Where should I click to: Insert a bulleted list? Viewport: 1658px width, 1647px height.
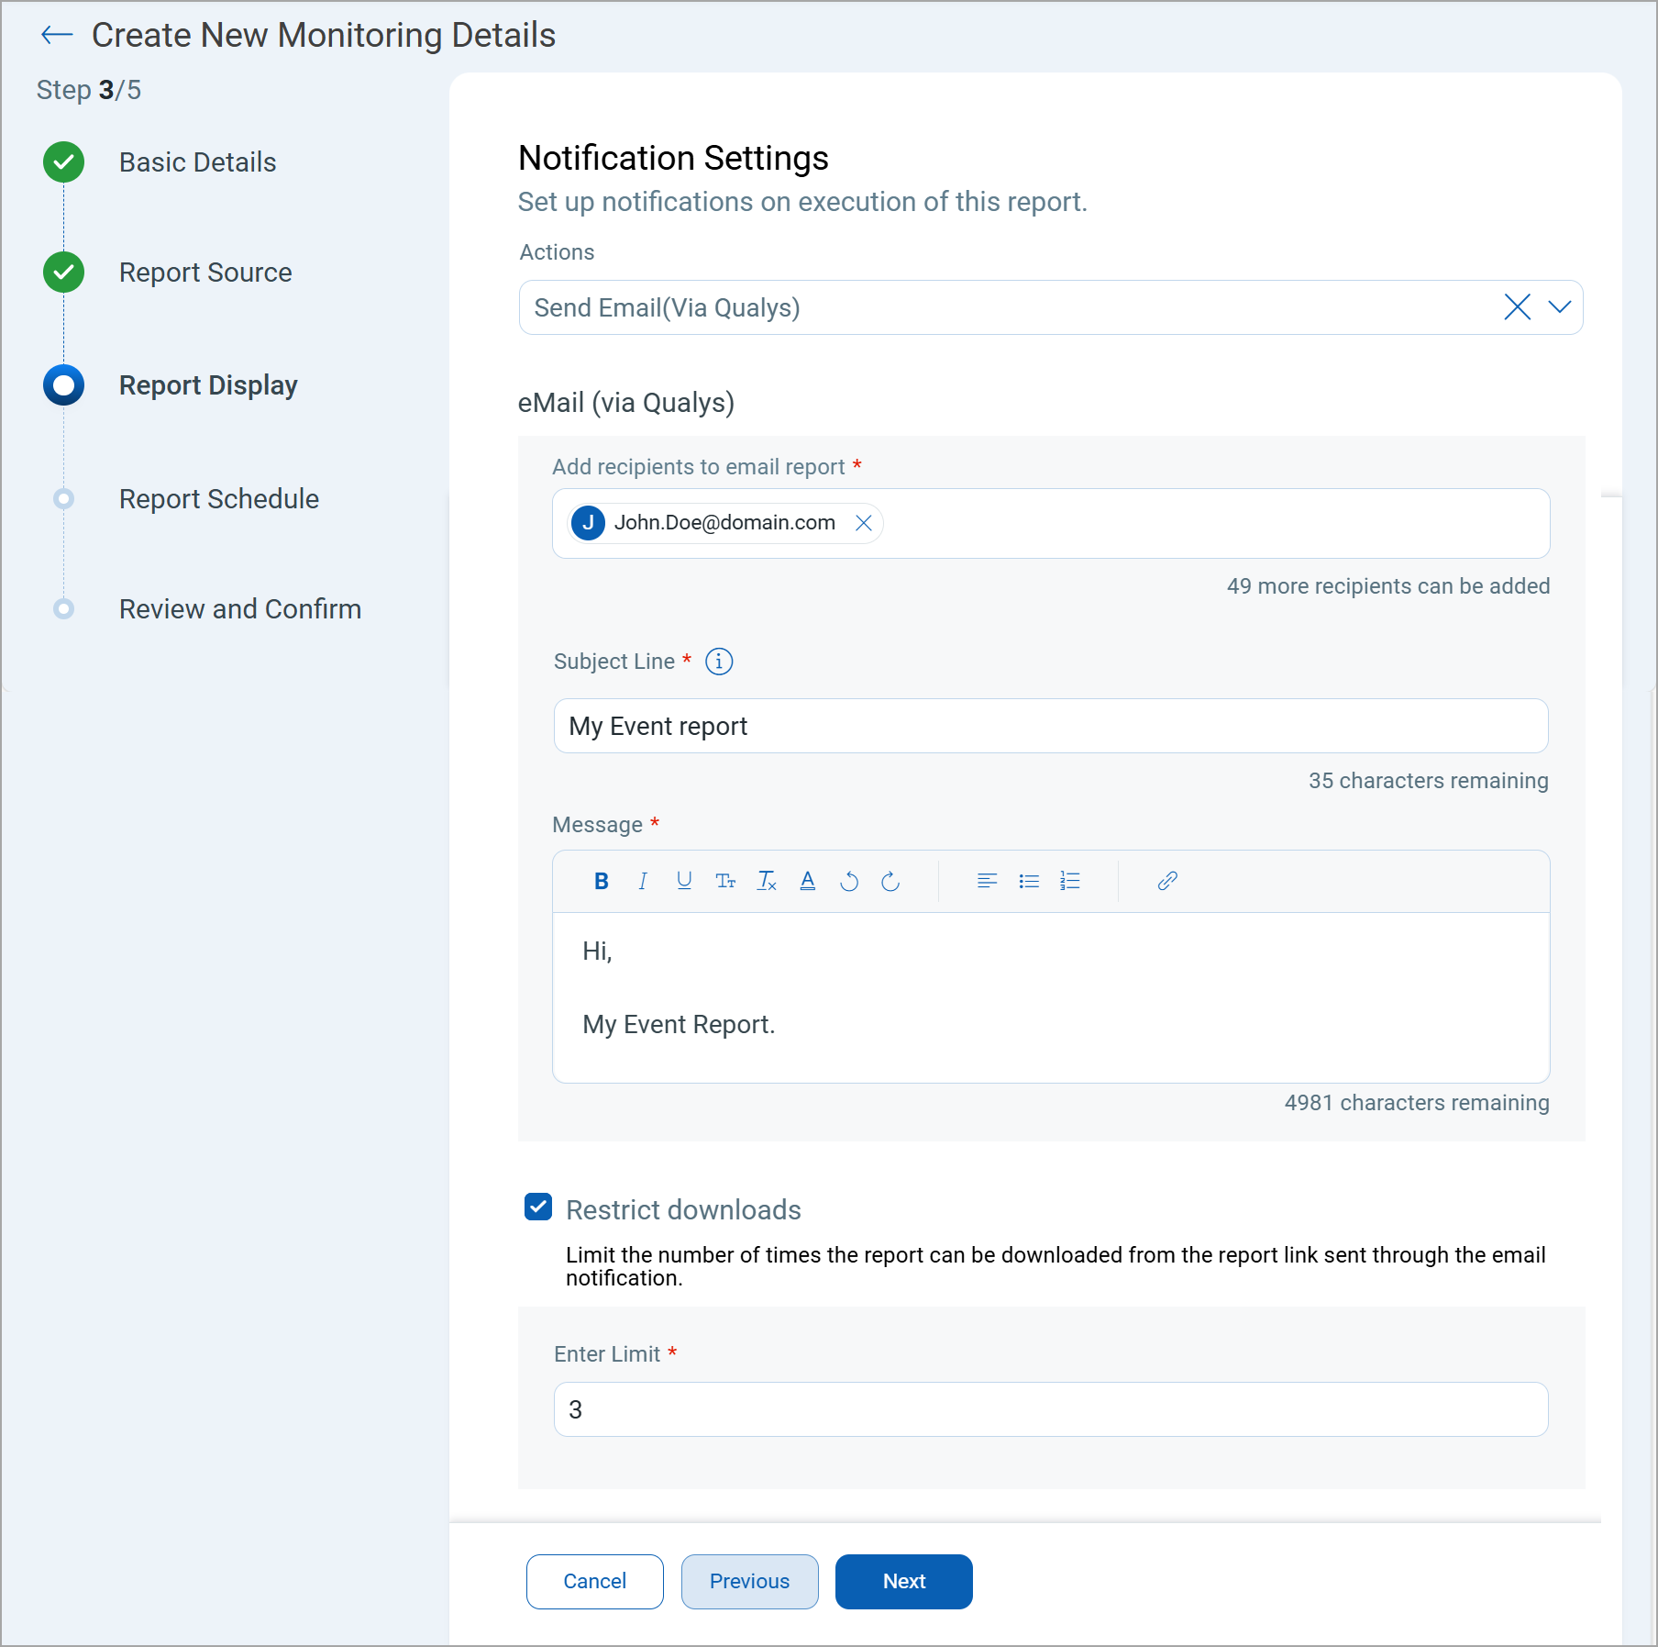pyautogui.click(x=1029, y=881)
